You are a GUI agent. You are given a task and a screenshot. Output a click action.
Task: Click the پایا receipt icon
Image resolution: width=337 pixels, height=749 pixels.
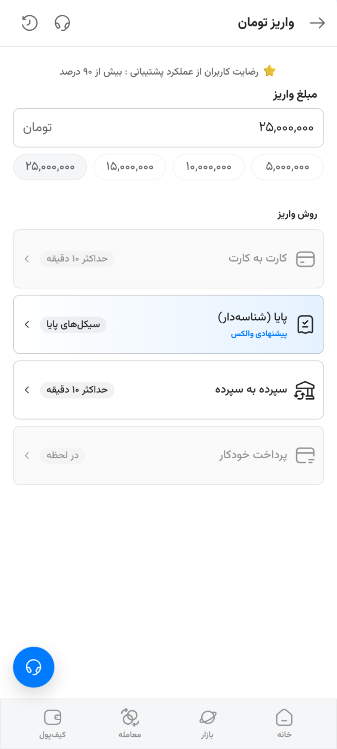[x=305, y=324]
